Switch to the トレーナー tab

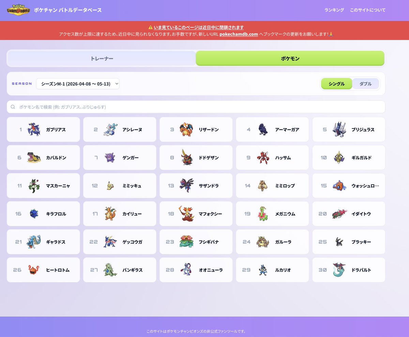click(x=102, y=59)
